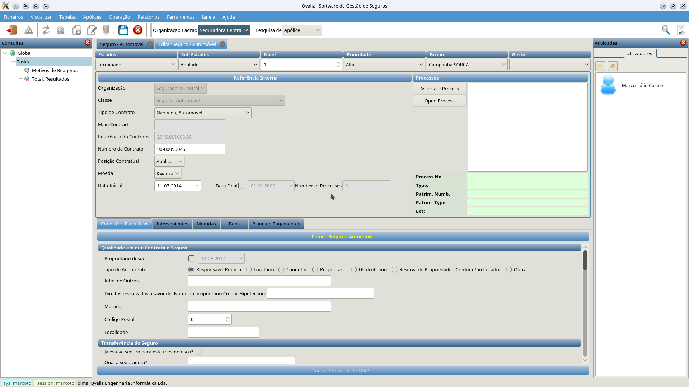Open the Relatórios menu
Viewport: 689px width, 387px height.
tap(148, 17)
